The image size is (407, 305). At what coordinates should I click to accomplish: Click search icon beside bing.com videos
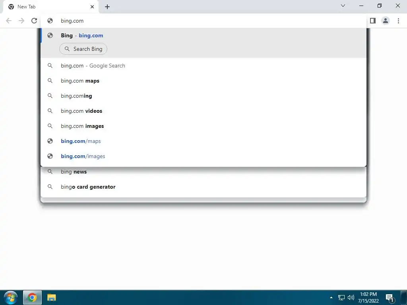pyautogui.click(x=50, y=111)
